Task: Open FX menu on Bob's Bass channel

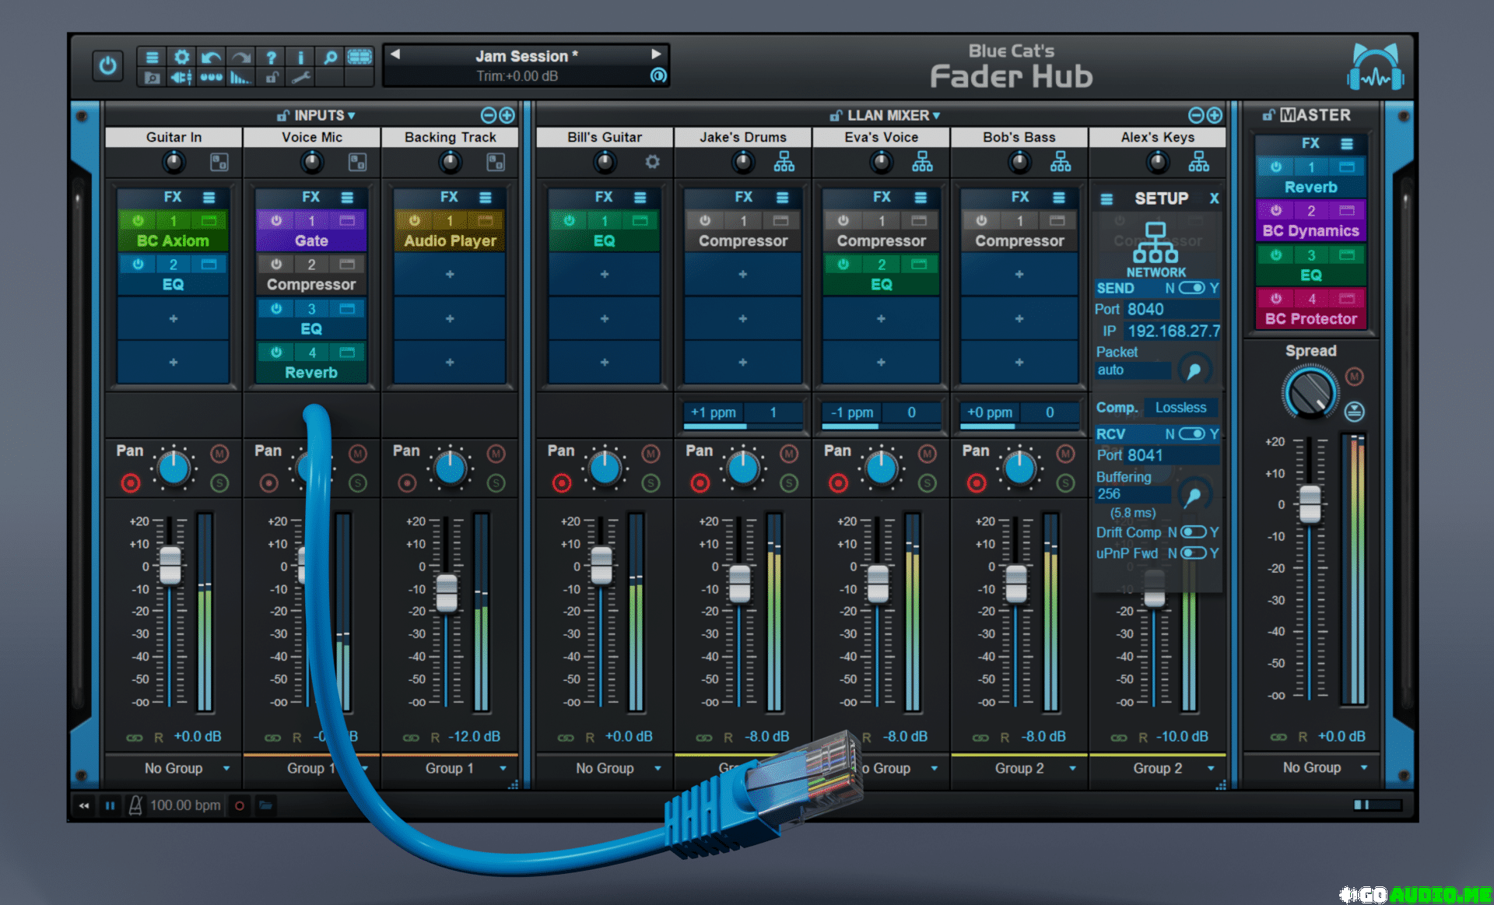Action: (x=1059, y=198)
